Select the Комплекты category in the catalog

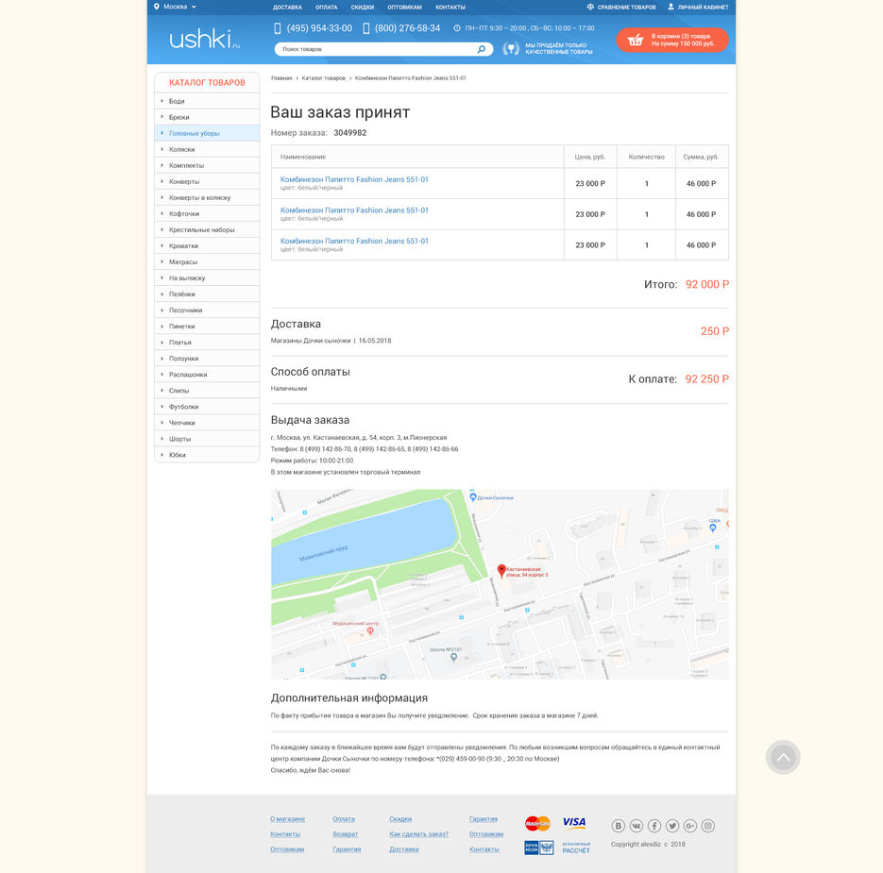click(207, 165)
